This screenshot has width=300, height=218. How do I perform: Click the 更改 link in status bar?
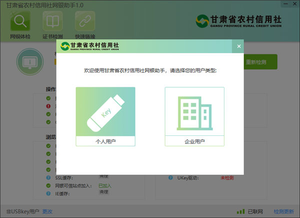[x=47, y=211]
